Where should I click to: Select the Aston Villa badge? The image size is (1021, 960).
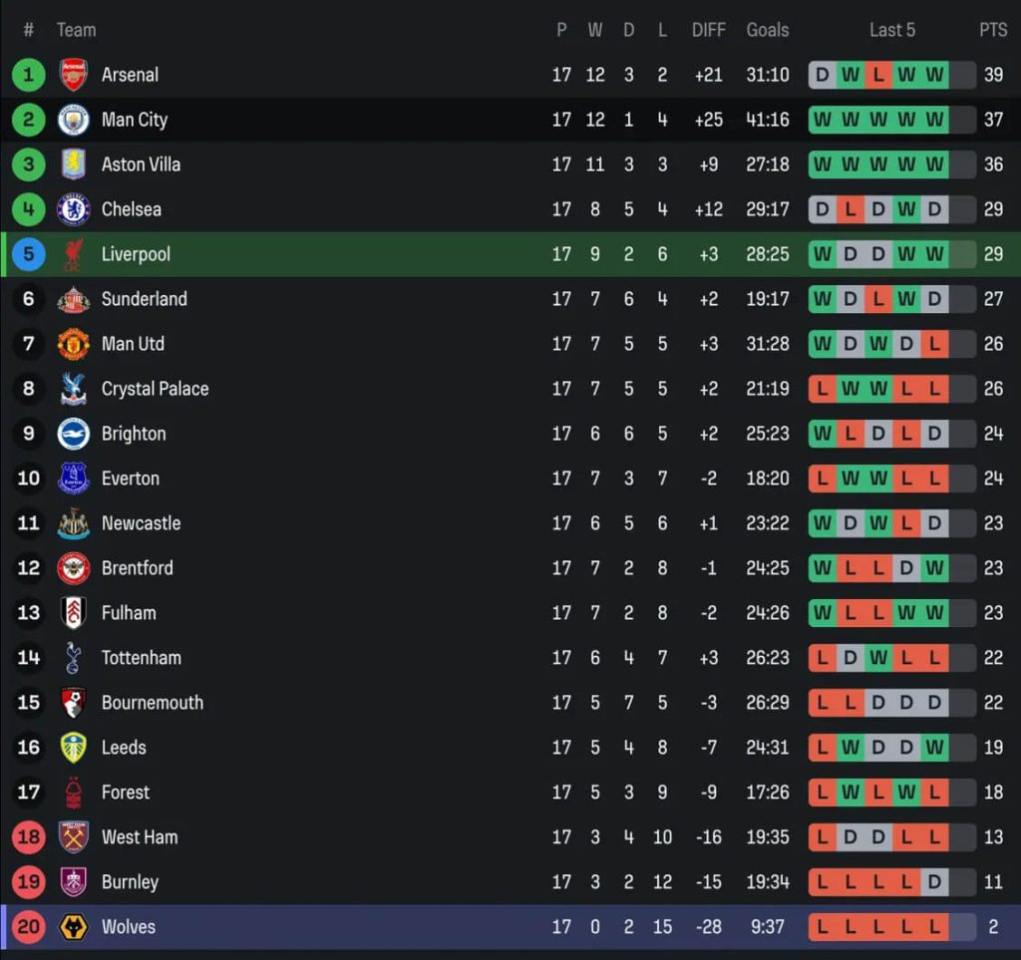[x=74, y=164]
